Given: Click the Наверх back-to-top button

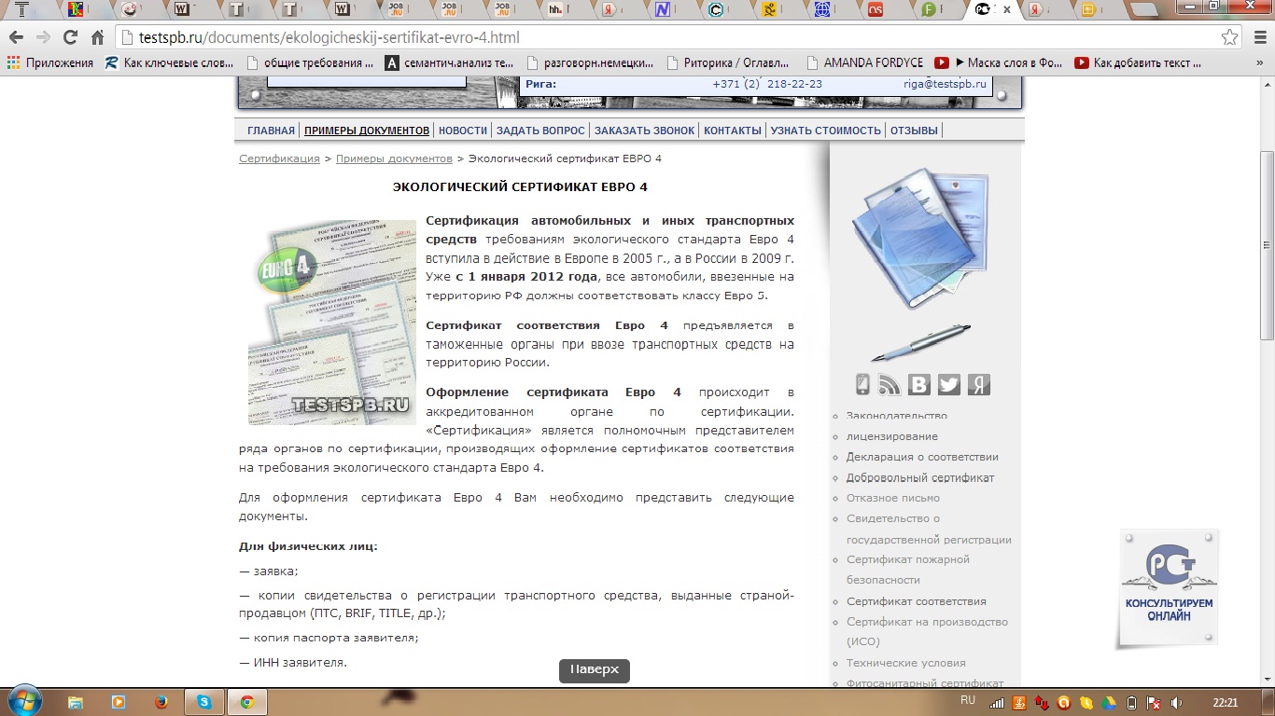Looking at the screenshot, I should click(x=595, y=670).
